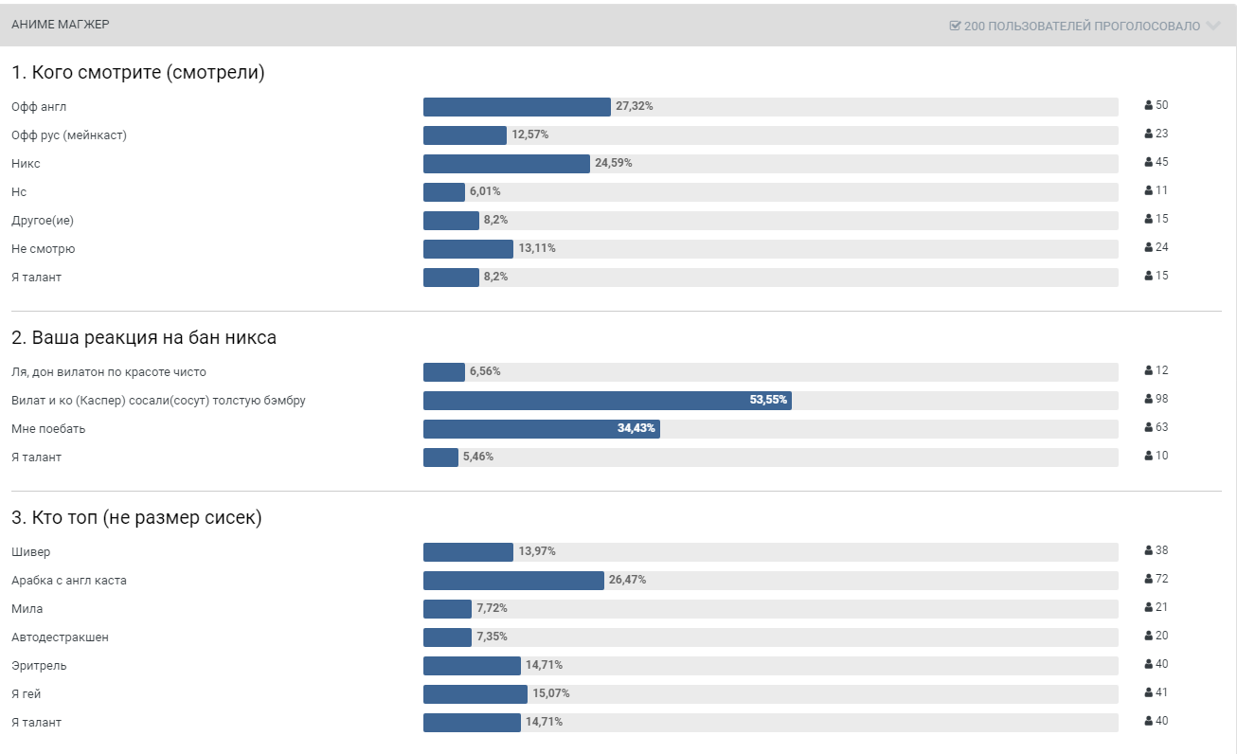Click voter icon beside count 98
The image size is (1237, 754).
pos(1149,400)
